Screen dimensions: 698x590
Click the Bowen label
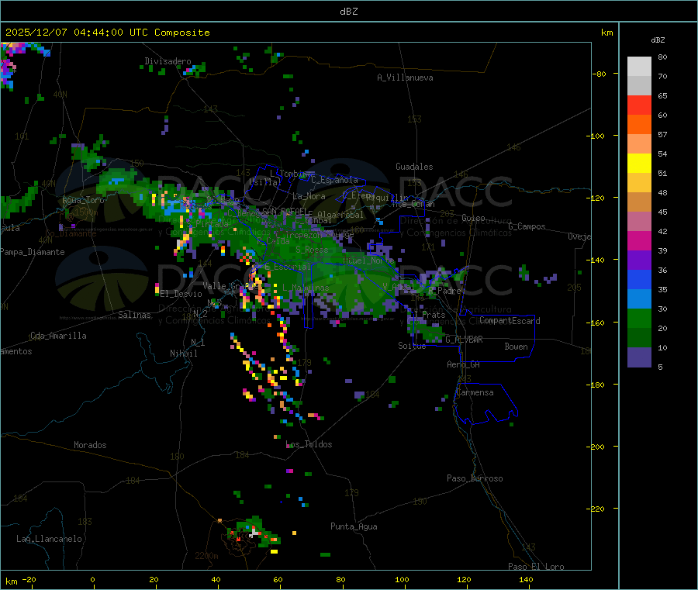[517, 346]
